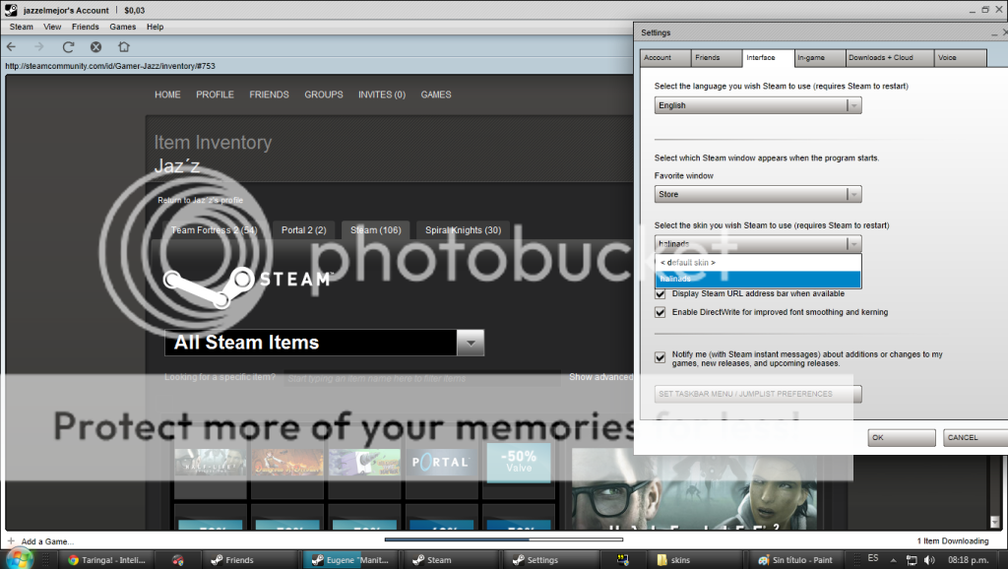Open Downloads + Cloud settings tab
Screen dimensions: 1008x569
[x=890, y=58]
